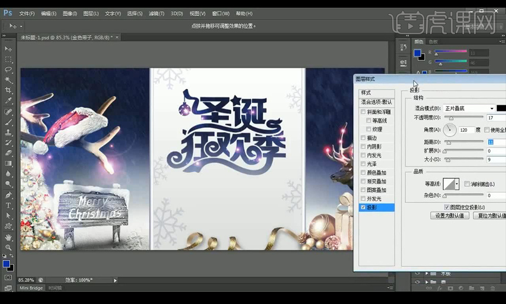Open the 文件(F) menu
The width and height of the screenshot is (506, 304).
point(27,14)
